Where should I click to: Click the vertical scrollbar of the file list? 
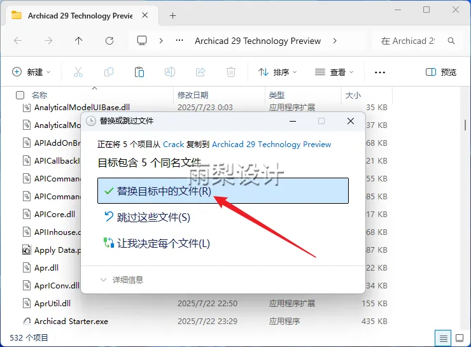(465, 125)
